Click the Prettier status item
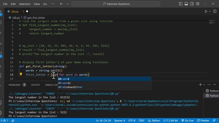 (203, 121)
